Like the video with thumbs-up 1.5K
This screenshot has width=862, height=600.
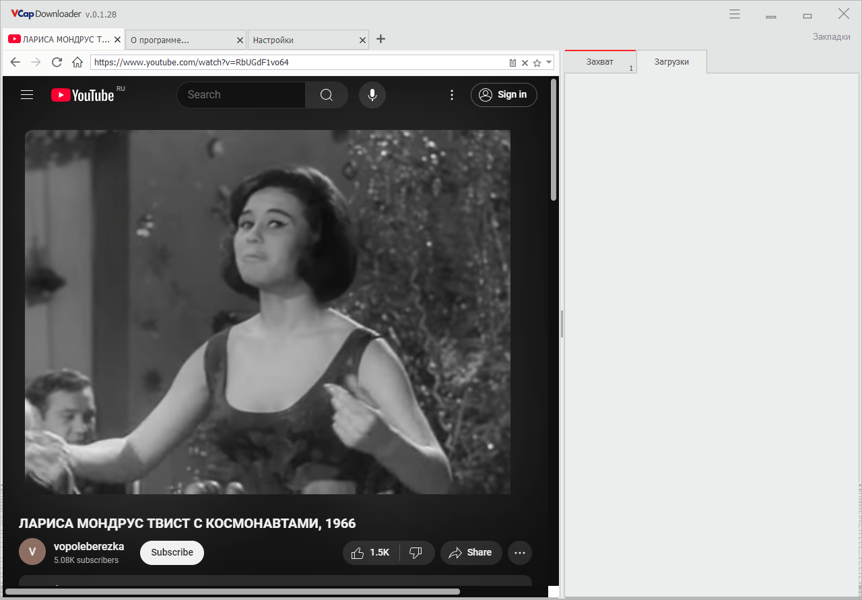coord(371,553)
